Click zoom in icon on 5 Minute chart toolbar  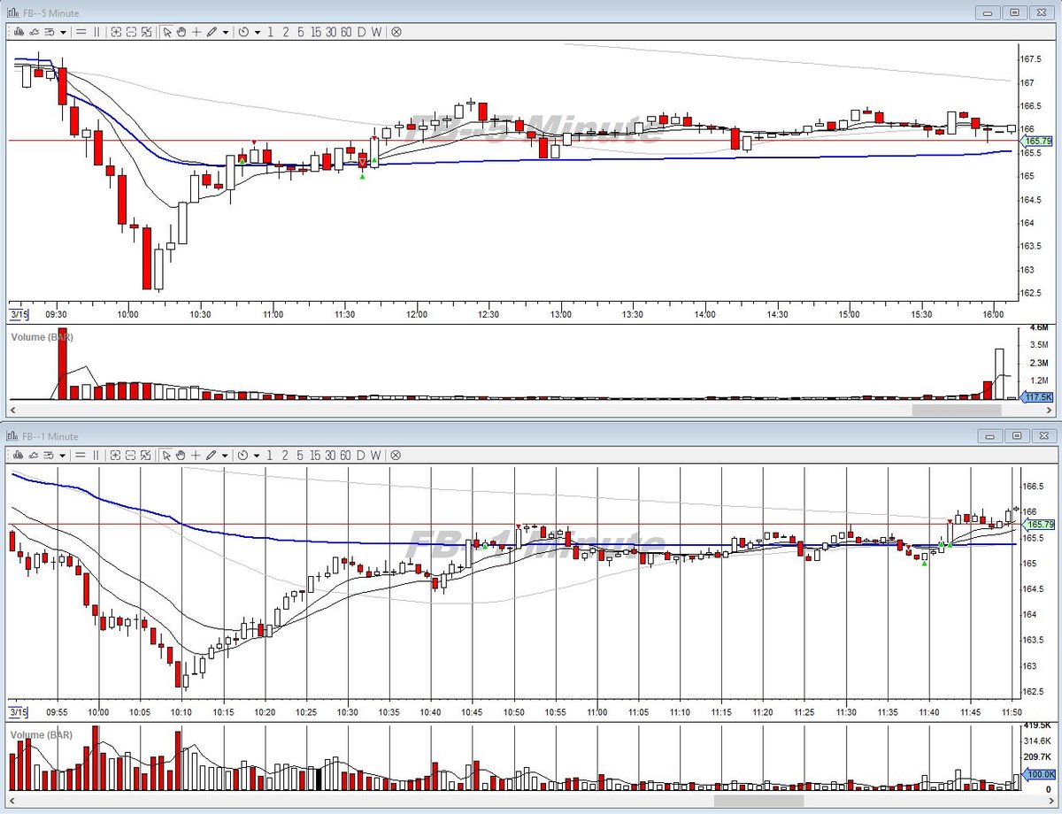coord(116,32)
